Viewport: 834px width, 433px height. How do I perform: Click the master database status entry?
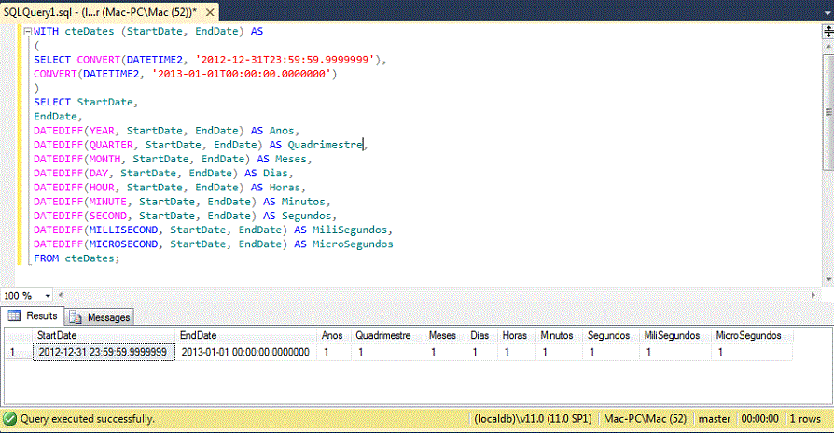tap(715, 419)
